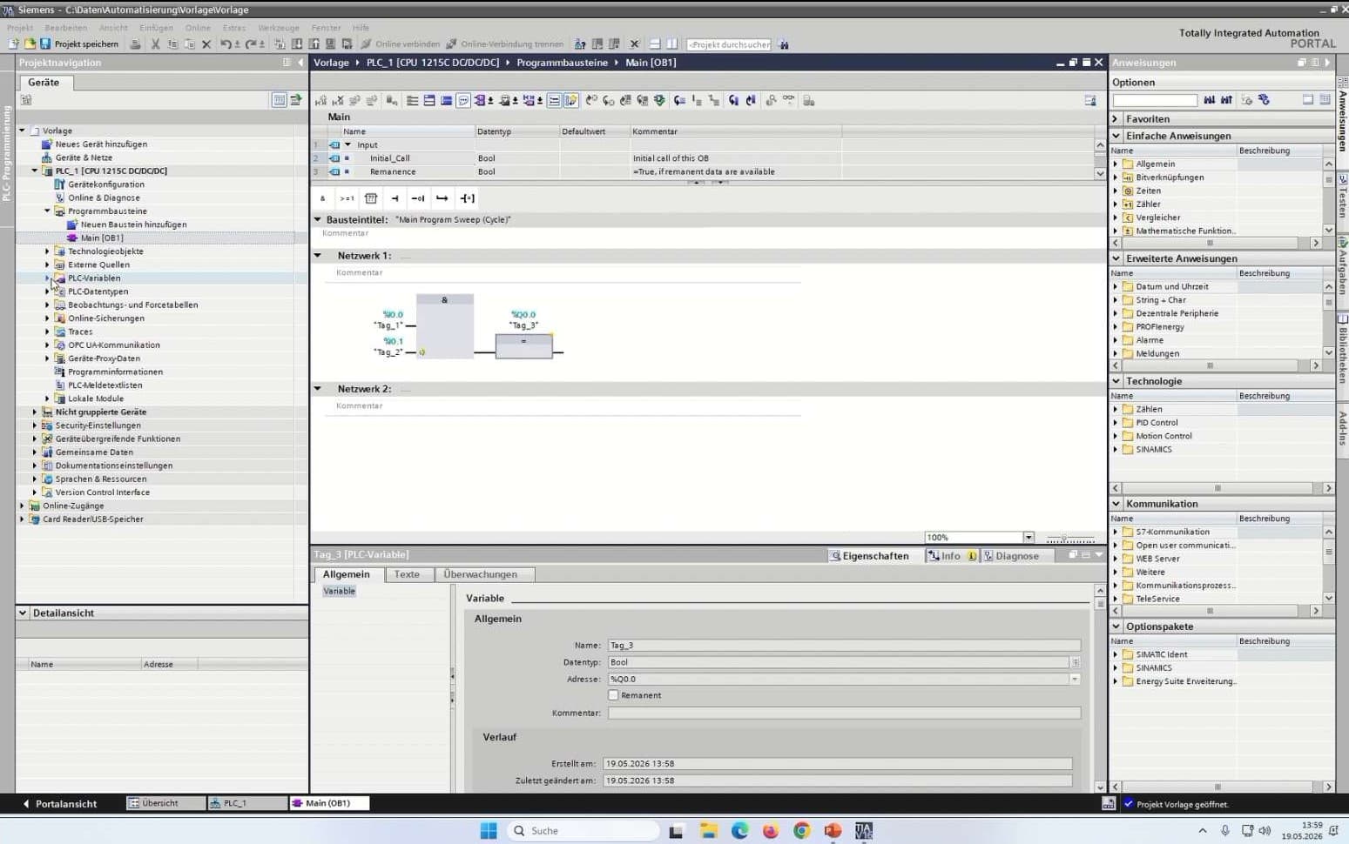Select the assignment block under Tag_3
This screenshot has width=1349, height=844.
click(x=523, y=346)
